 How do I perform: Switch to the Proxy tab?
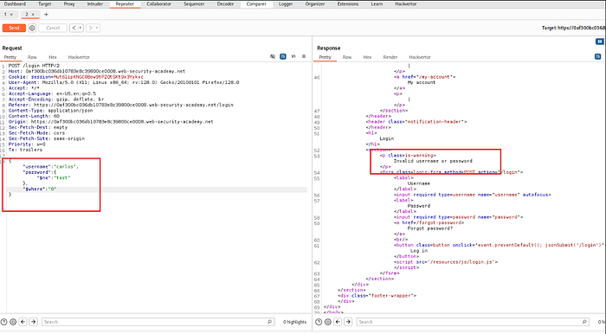(69, 3)
